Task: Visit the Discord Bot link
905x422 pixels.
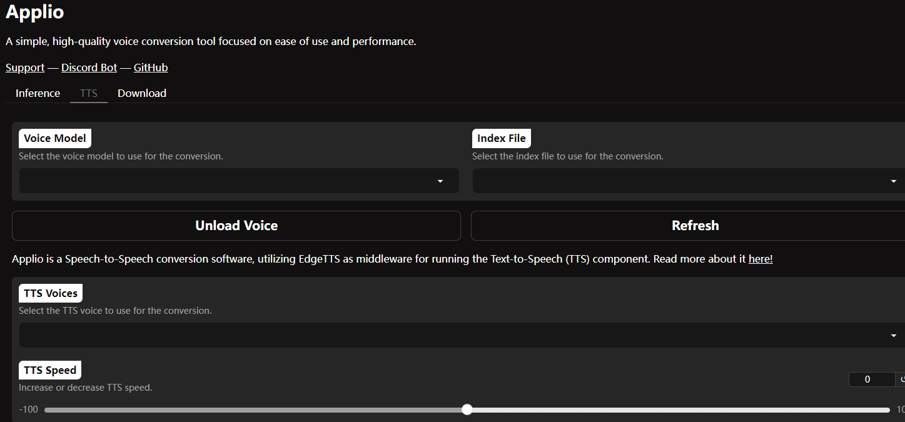Action: (89, 68)
